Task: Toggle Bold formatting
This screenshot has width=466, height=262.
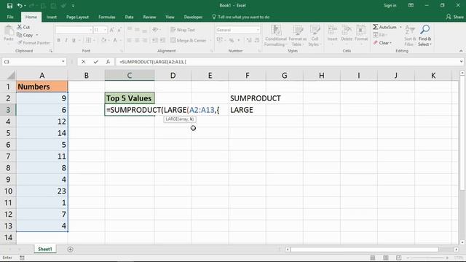Action: click(58, 40)
